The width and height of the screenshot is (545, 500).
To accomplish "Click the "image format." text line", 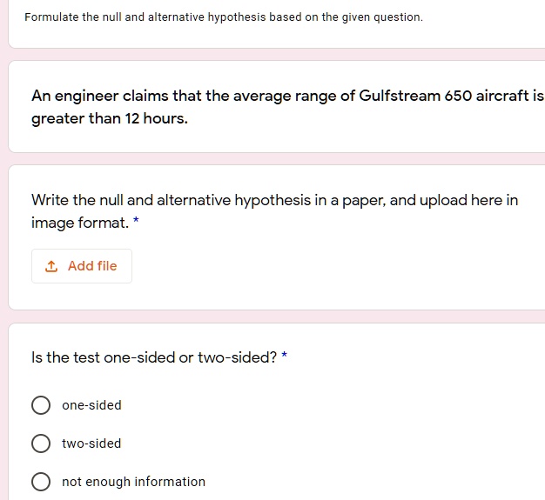I will point(78,223).
